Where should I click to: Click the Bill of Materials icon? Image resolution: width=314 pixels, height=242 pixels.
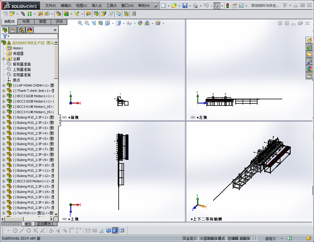pyautogui.click(x=96, y=14)
